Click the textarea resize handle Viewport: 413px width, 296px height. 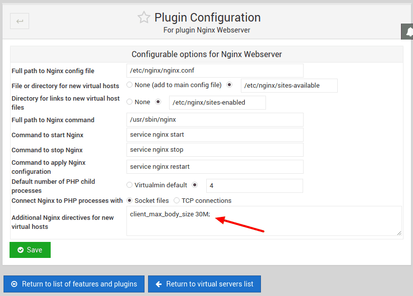pyautogui.click(x=399, y=233)
